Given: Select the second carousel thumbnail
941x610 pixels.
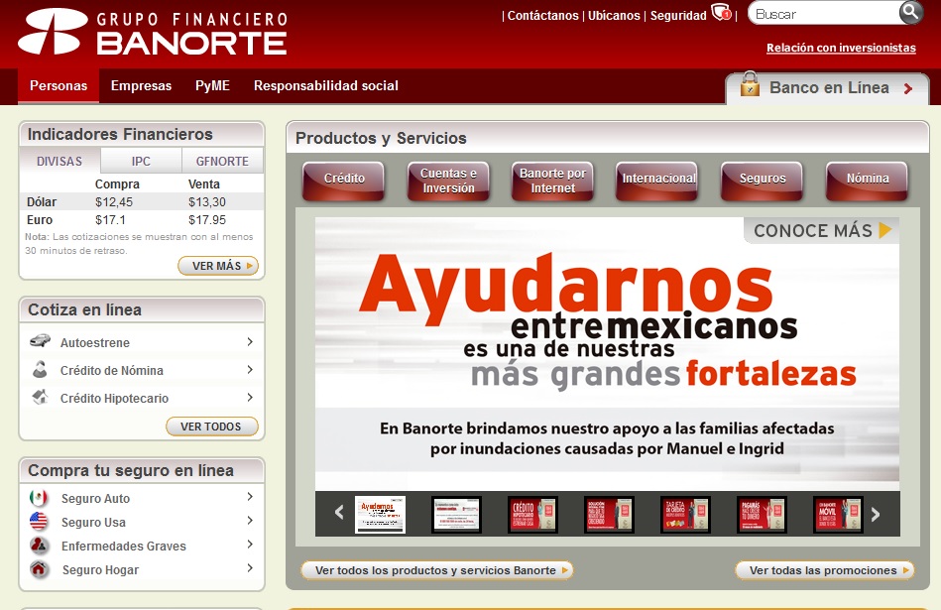Looking at the screenshot, I should coord(456,514).
